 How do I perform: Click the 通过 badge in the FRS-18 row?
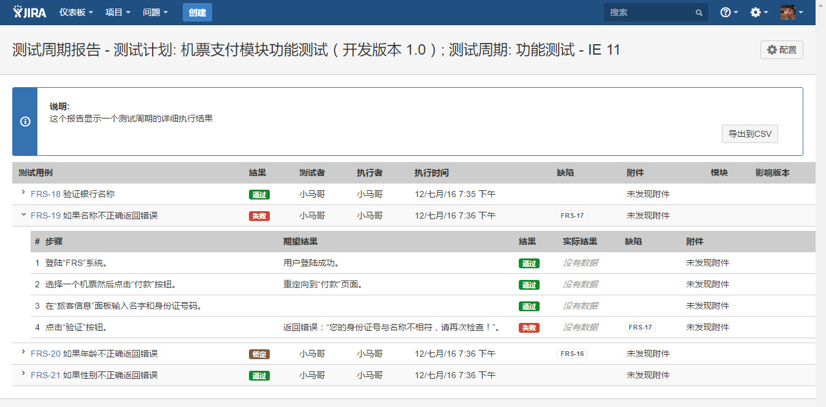(259, 195)
